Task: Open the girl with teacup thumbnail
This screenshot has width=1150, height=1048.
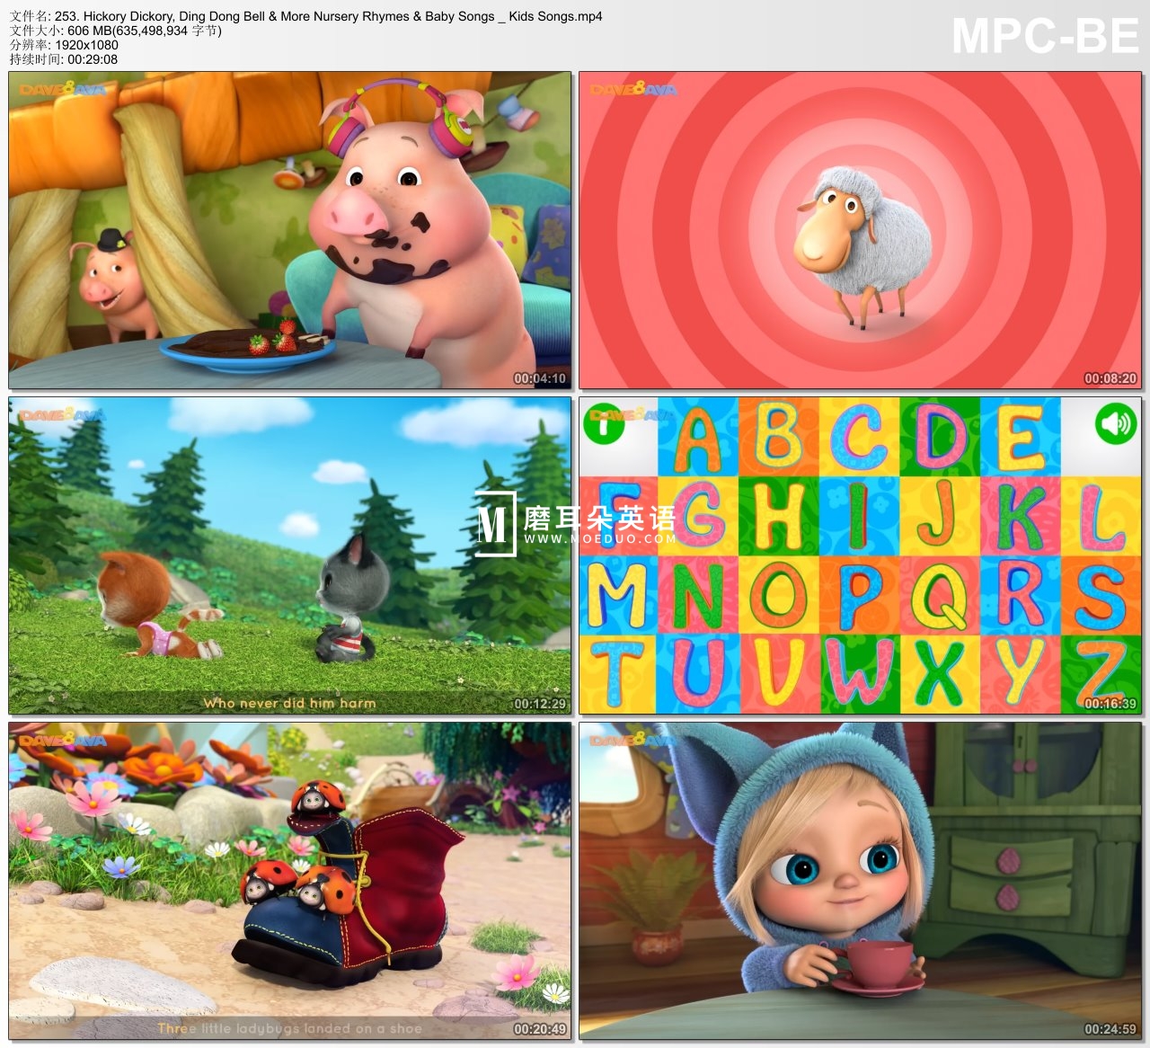Action: click(x=860, y=881)
